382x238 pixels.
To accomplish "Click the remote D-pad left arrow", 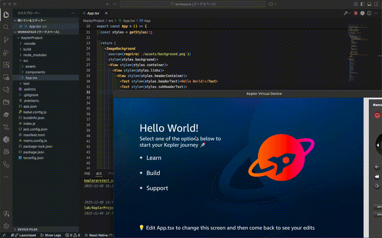I will point(378,145).
